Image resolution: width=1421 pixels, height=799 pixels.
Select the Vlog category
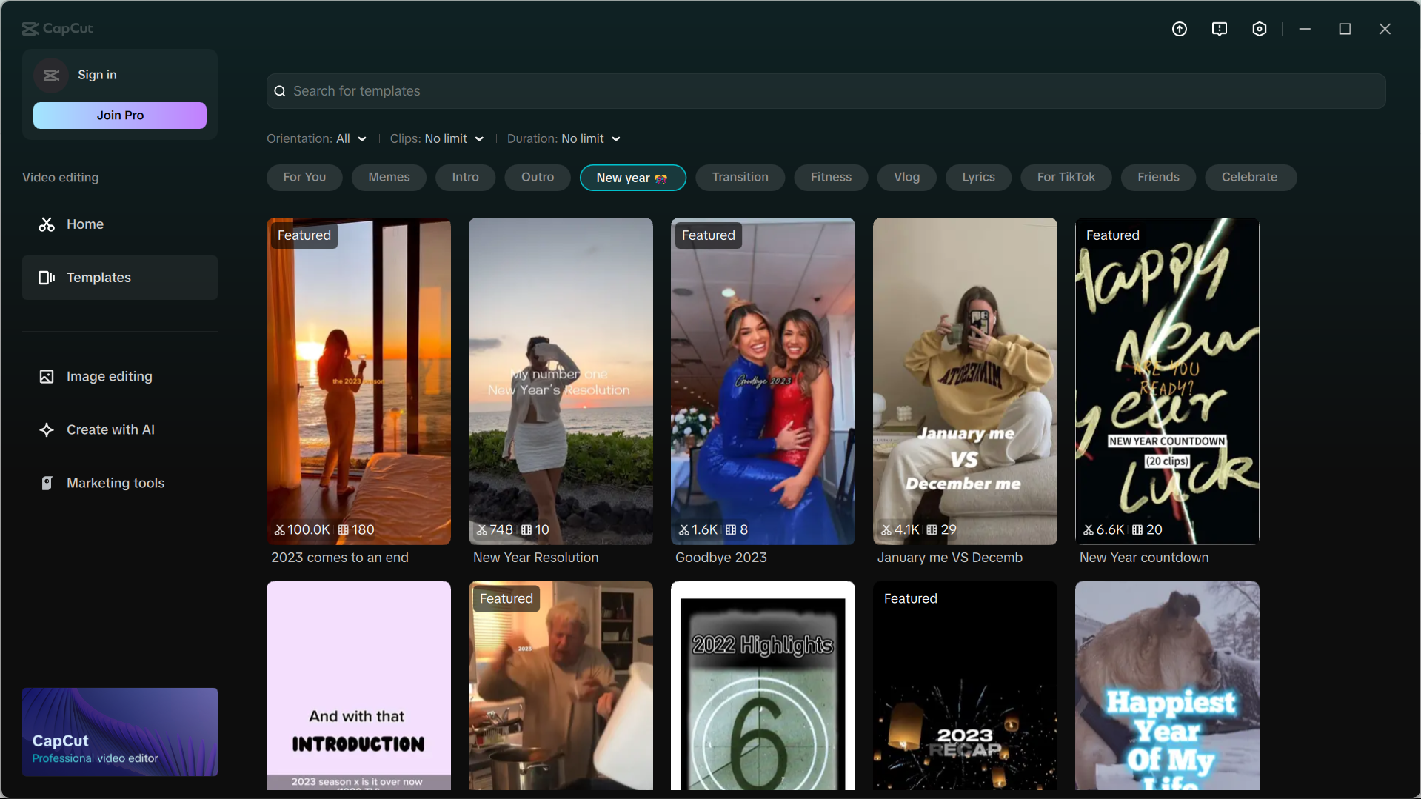[907, 178]
